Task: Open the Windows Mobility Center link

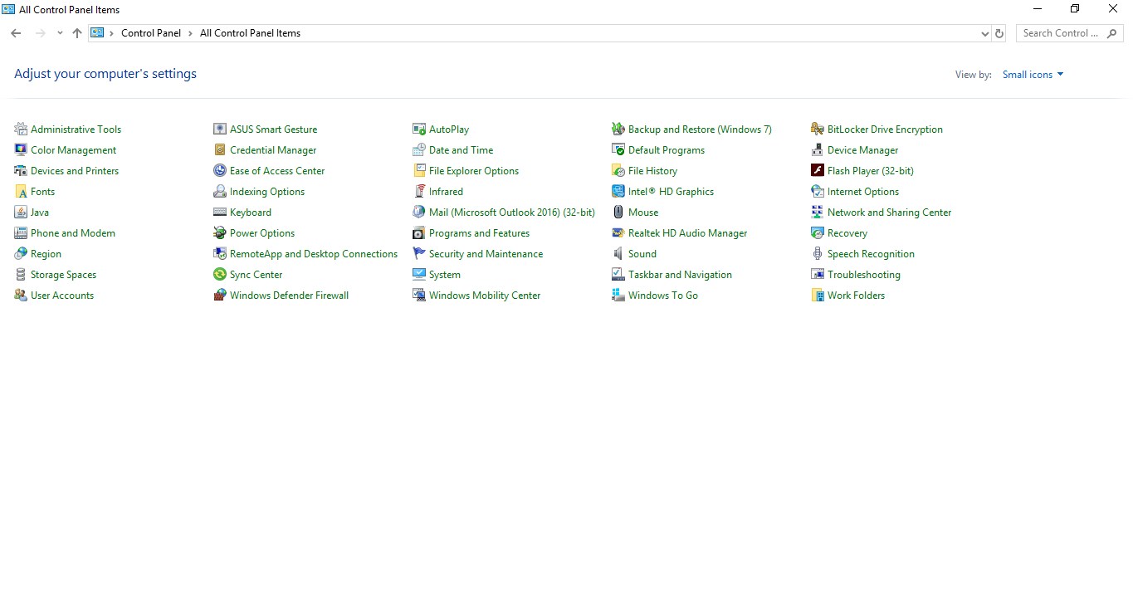Action: pyautogui.click(x=485, y=296)
